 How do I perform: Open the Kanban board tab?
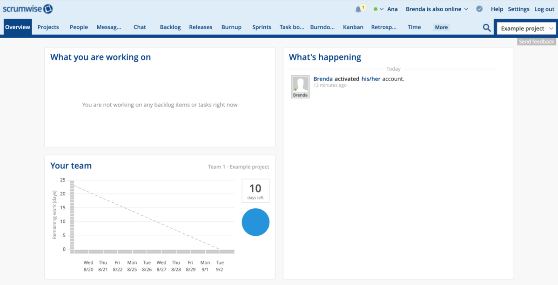pyautogui.click(x=353, y=27)
